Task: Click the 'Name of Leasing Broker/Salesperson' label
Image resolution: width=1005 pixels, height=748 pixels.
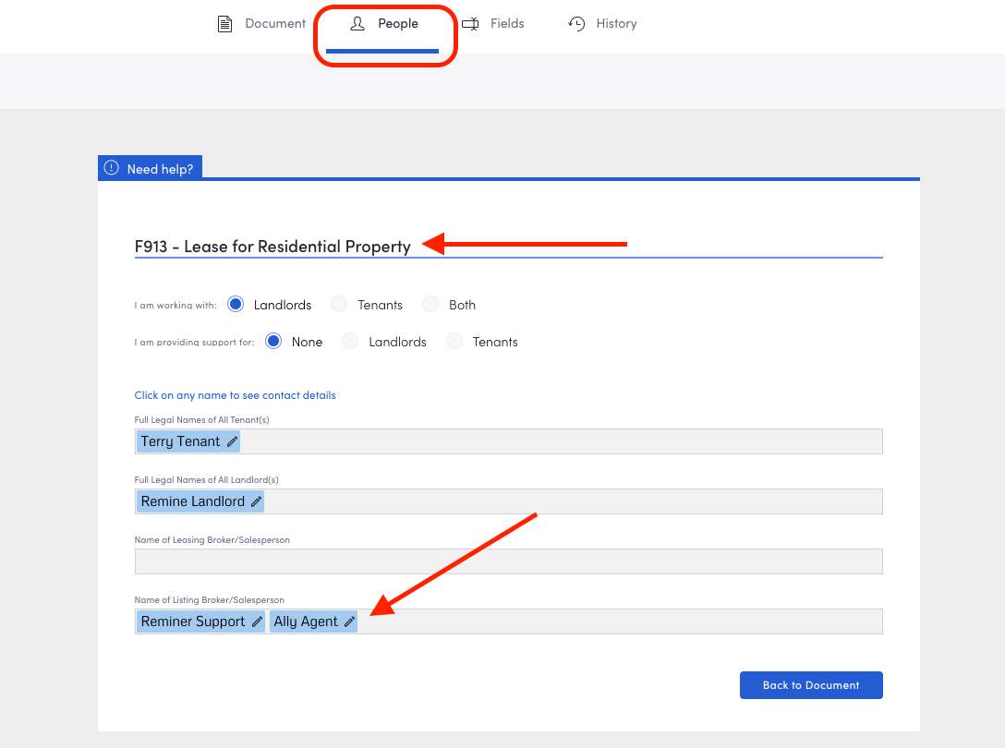Action: point(212,540)
